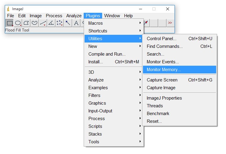Close the open Plugins menu
Image resolution: width=226 pixels, height=154 pixels.
point(93,16)
